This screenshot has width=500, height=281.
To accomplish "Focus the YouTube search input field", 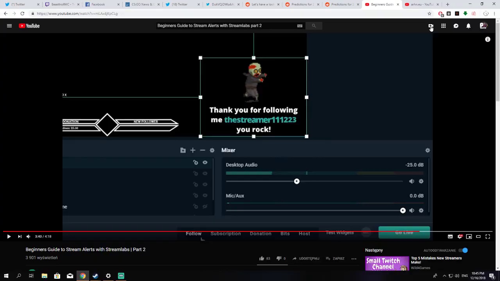I will [226, 26].
